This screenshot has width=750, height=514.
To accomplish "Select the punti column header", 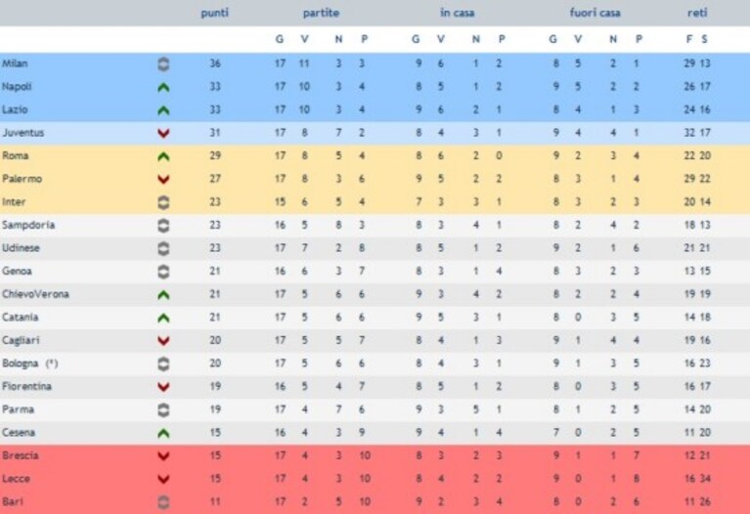I will coord(215,13).
